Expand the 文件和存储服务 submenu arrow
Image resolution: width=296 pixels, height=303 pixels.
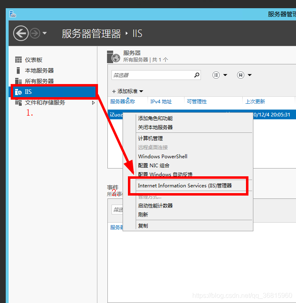93,103
